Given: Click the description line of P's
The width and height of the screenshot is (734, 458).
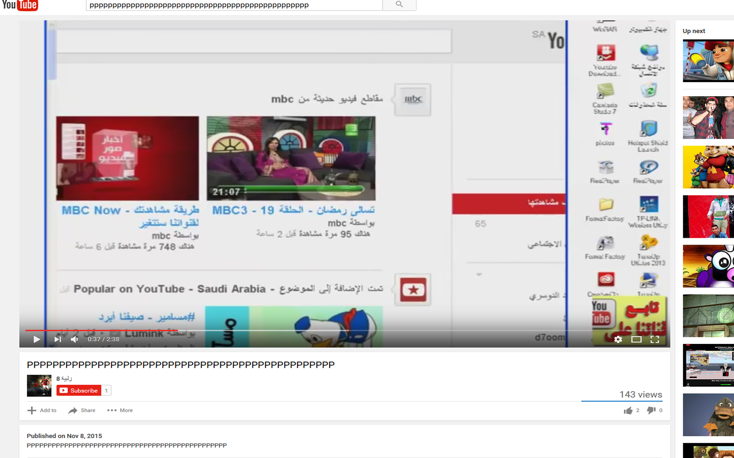Looking at the screenshot, I should click(x=127, y=445).
